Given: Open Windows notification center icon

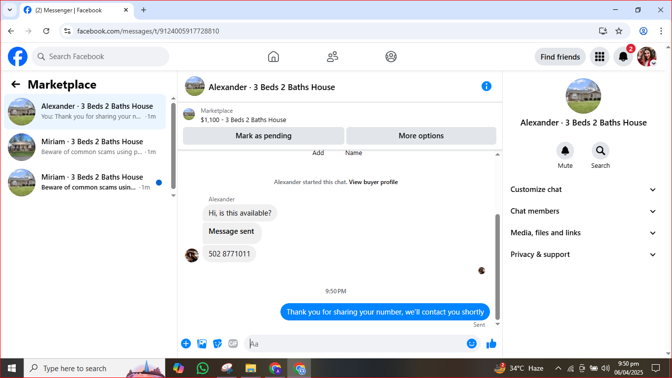Looking at the screenshot, I should [x=656, y=368].
